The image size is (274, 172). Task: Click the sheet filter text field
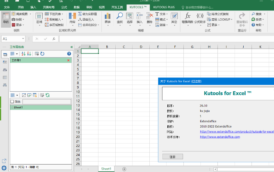click(47, 102)
